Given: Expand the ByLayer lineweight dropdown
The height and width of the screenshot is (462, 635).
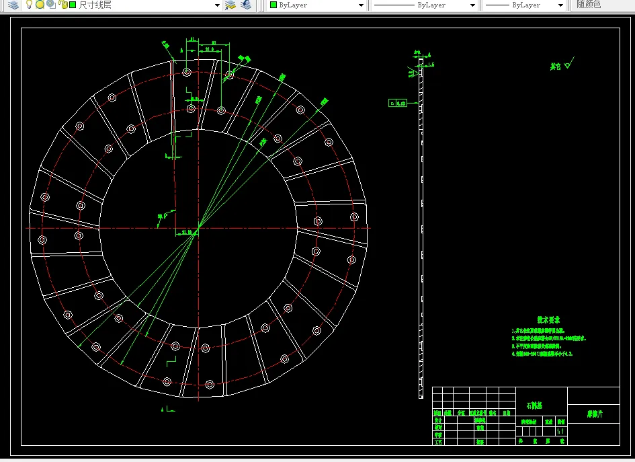Looking at the screenshot, I should coord(560,5).
